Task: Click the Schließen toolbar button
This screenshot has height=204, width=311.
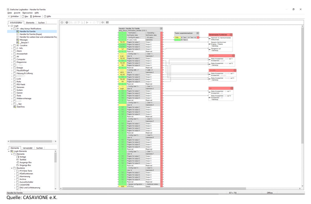Action: [x=13, y=16]
